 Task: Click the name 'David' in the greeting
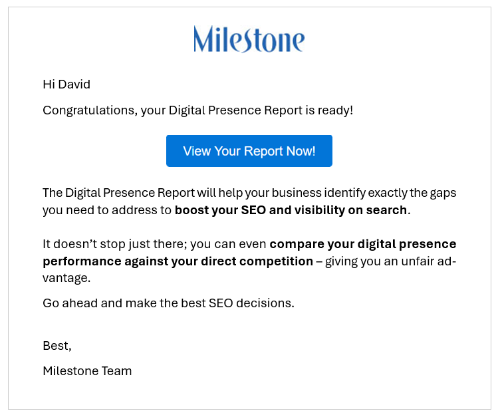pyautogui.click(x=74, y=84)
